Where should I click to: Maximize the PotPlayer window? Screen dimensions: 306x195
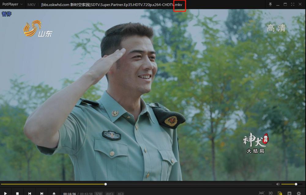pos(285,4)
